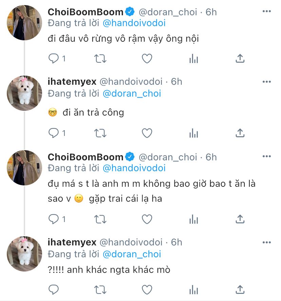Retweet the "đi đâu vô rừng" tweet

[x=100, y=59]
